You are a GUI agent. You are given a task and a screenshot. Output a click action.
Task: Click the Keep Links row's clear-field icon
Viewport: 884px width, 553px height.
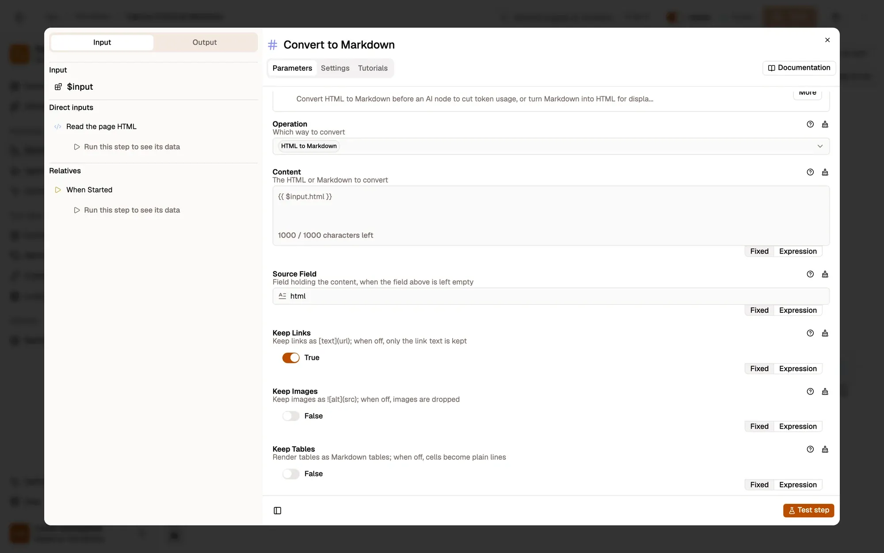tap(825, 333)
